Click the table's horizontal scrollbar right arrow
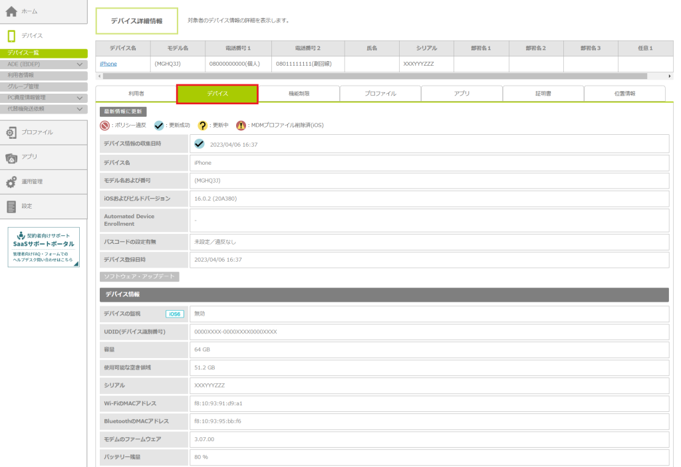681x467 pixels. tap(670, 76)
